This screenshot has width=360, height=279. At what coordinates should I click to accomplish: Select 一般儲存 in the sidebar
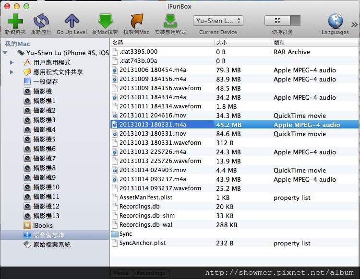point(46,81)
